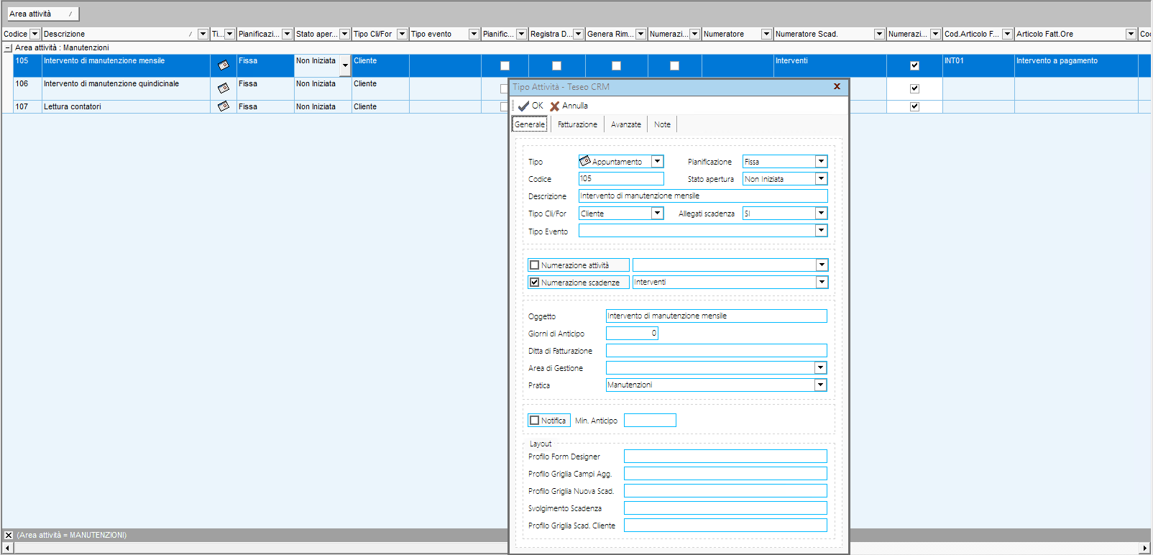Toggle the Registra D checkbox in row 105
1153x555 pixels.
coord(556,65)
